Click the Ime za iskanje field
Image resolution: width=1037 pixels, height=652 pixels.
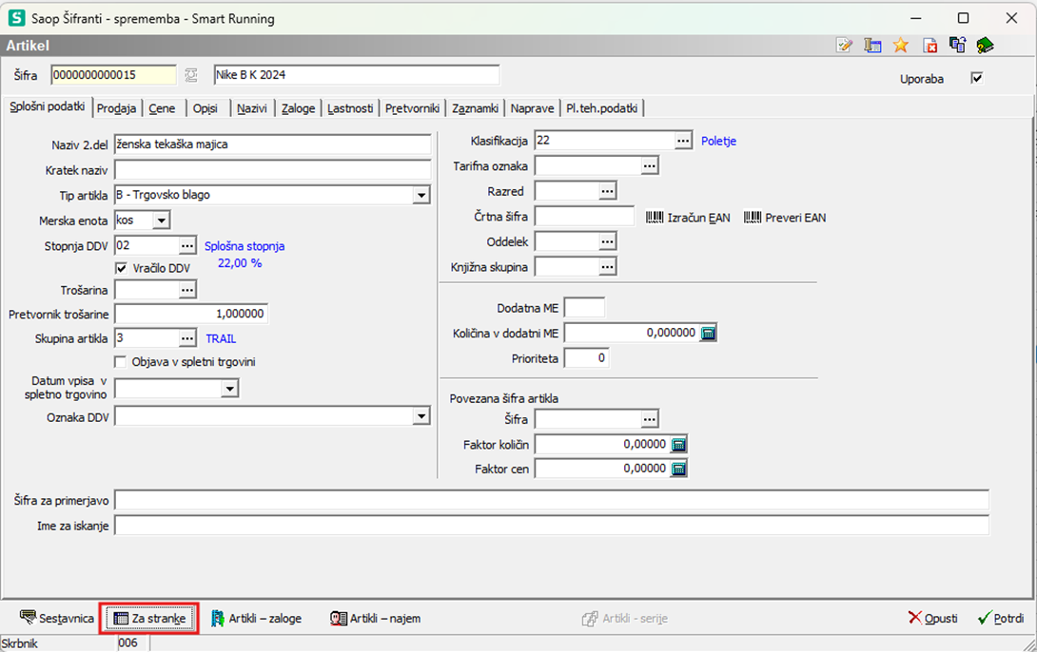click(x=552, y=526)
